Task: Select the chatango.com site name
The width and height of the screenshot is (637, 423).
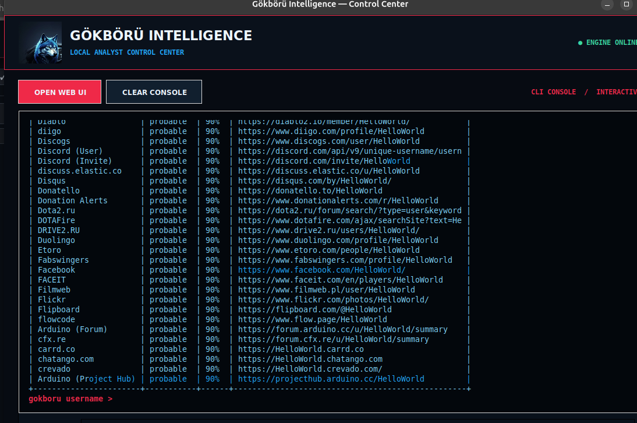Action: coord(66,359)
